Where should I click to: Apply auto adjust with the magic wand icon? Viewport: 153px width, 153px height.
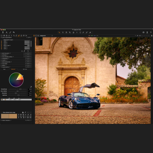(x=10, y=33)
